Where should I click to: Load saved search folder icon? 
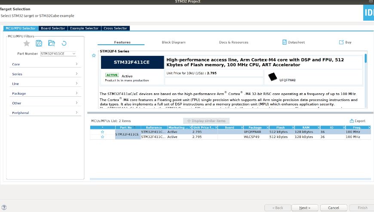pos(52,43)
